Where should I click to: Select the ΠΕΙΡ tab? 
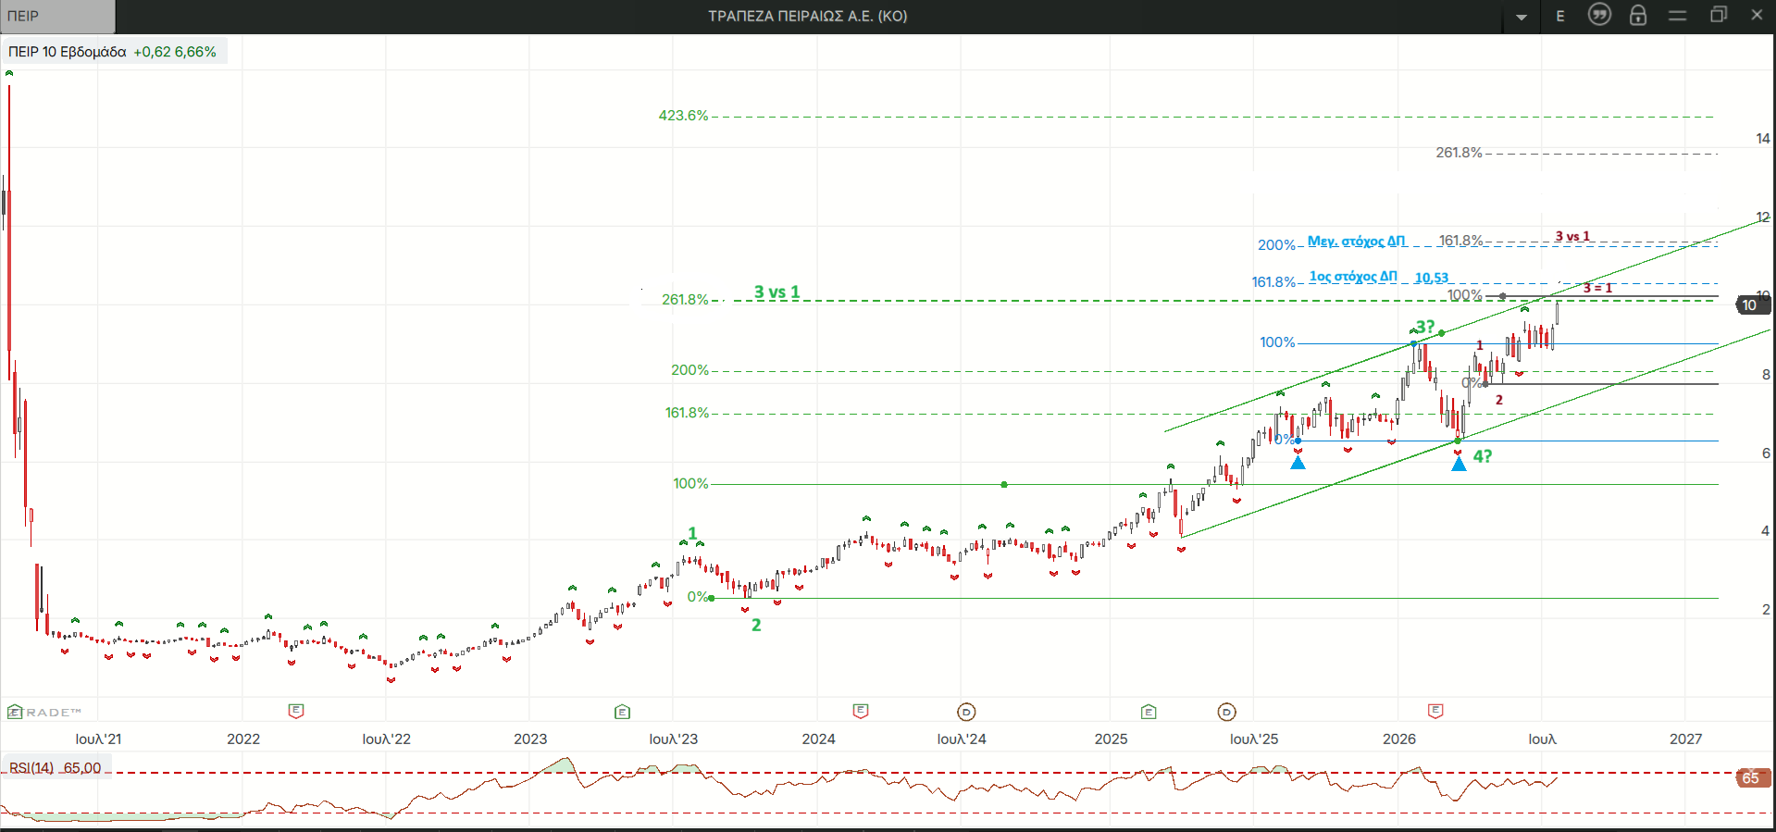57,16
